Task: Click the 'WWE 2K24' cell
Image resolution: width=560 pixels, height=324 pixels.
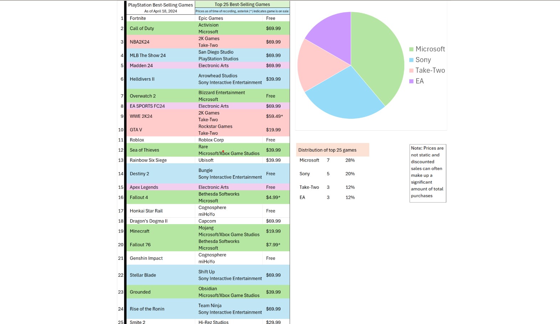Action: pyautogui.click(x=160, y=116)
